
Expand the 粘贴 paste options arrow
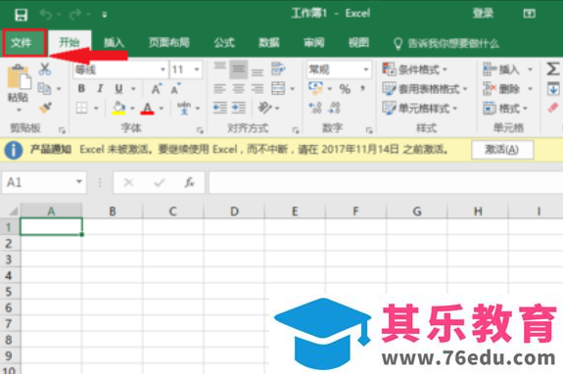[19, 110]
